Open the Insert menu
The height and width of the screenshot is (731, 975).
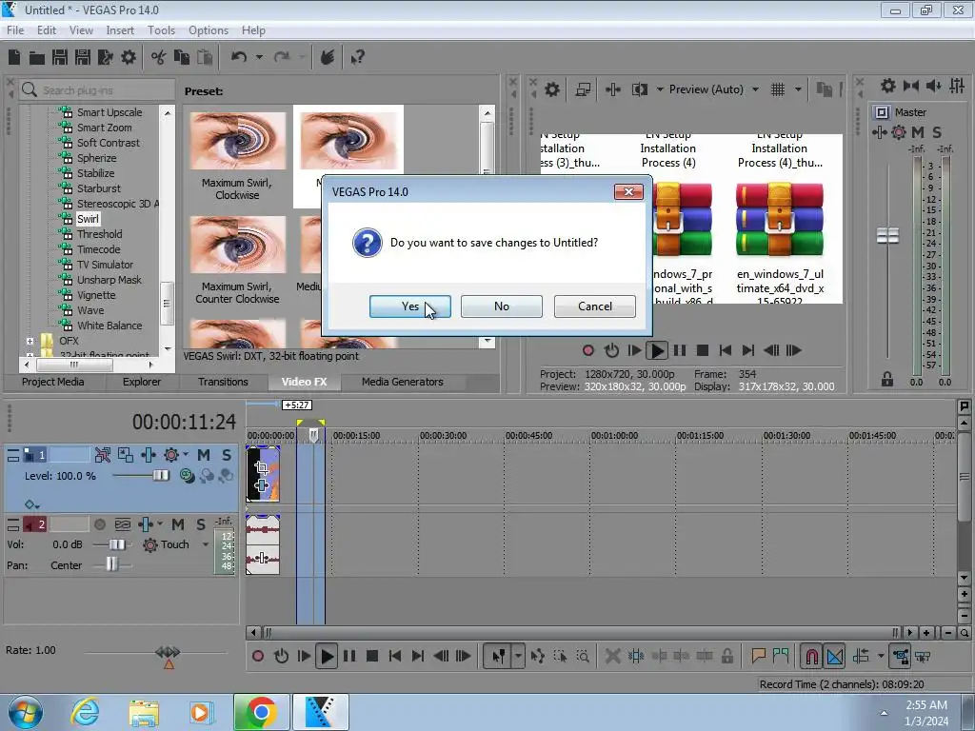[120, 30]
